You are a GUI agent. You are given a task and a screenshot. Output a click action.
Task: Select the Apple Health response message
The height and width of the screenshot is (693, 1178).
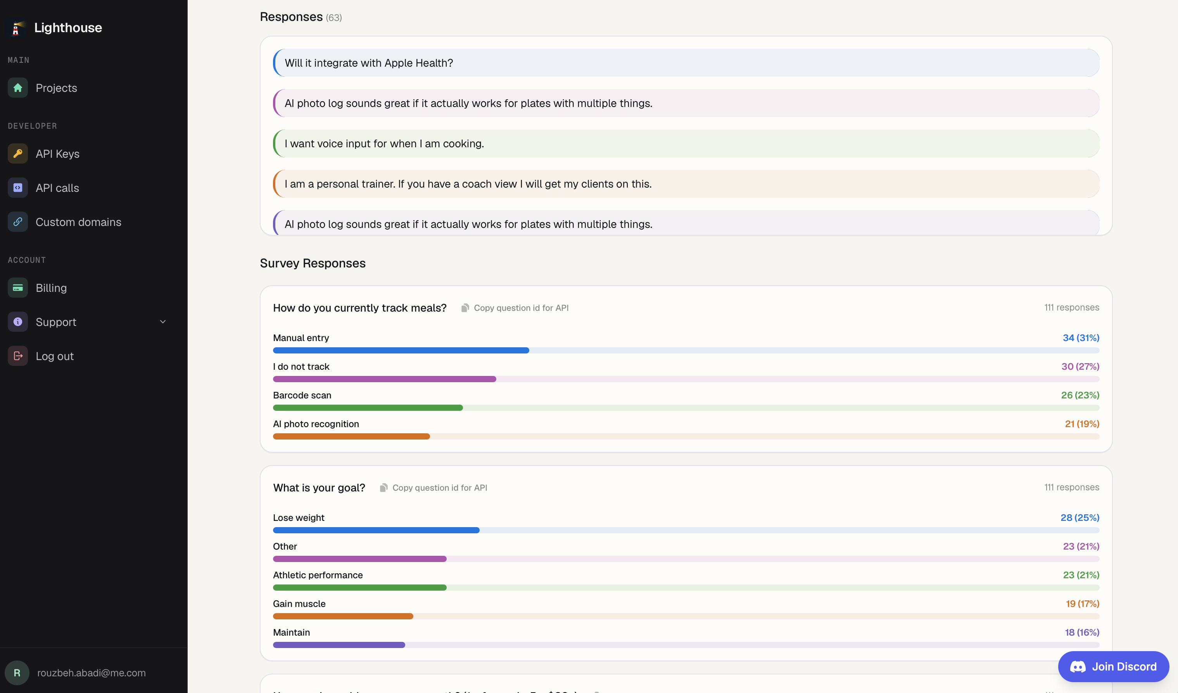(686, 63)
